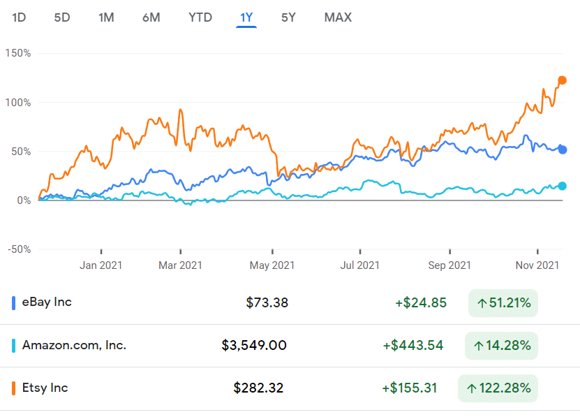Click the green up arrow beside 14.28%
Image resolution: width=580 pixels, height=417 pixels.
point(479,346)
